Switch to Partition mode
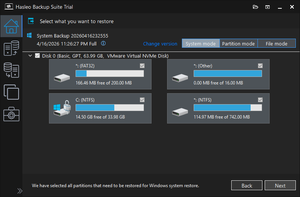The image size is (300, 197). point(238,43)
